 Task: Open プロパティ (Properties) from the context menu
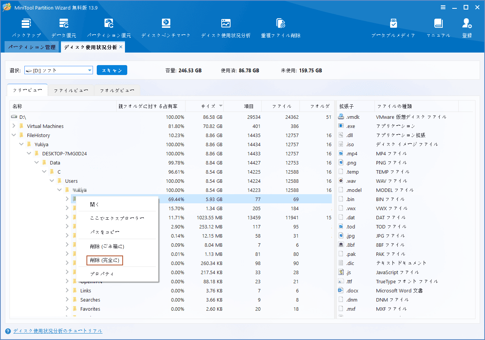click(117, 274)
